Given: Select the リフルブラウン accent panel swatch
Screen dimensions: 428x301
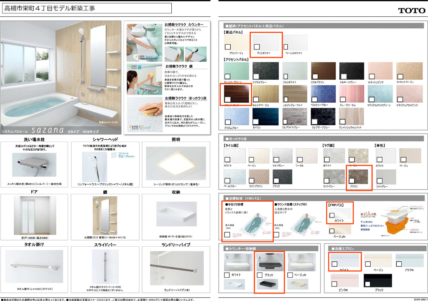Looking at the screenshot, I should [x=323, y=71].
